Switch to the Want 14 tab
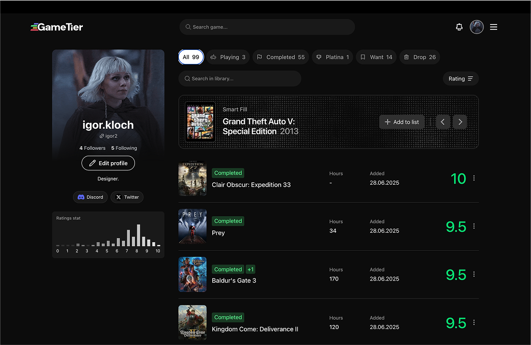The width and height of the screenshot is (531, 345). pos(376,57)
